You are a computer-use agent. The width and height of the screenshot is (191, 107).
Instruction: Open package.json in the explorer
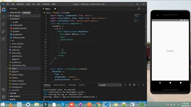[x=17, y=87]
